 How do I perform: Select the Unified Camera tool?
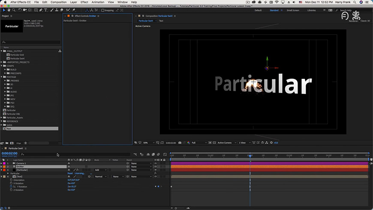(x=25, y=10)
